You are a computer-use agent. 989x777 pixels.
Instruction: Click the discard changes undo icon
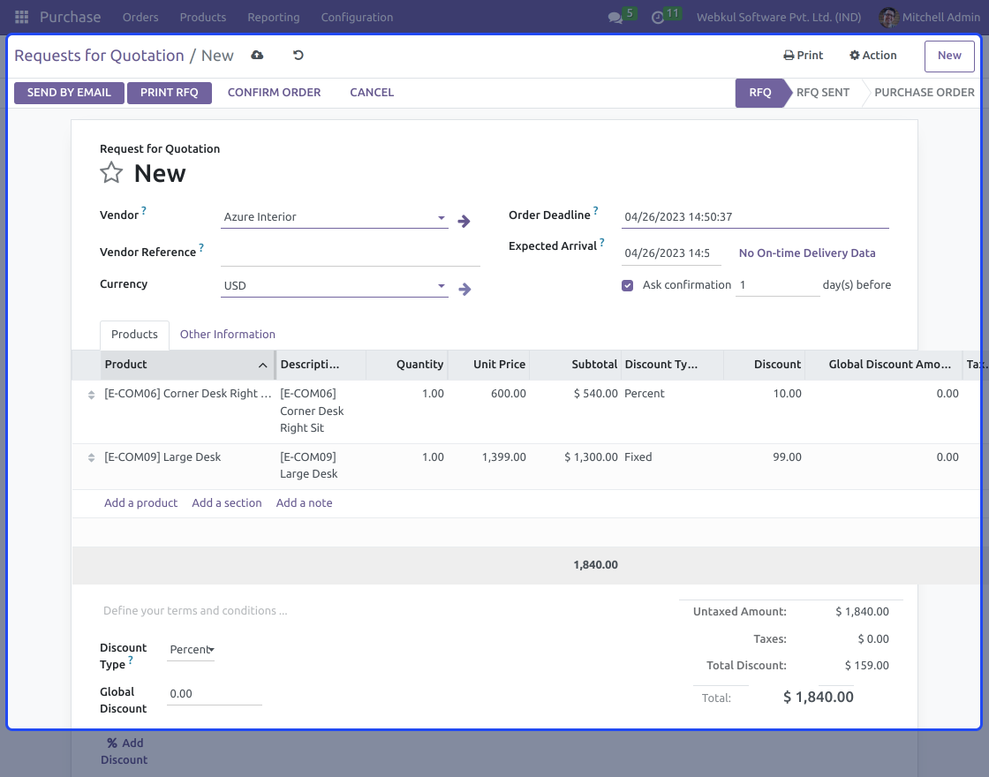pyautogui.click(x=298, y=55)
